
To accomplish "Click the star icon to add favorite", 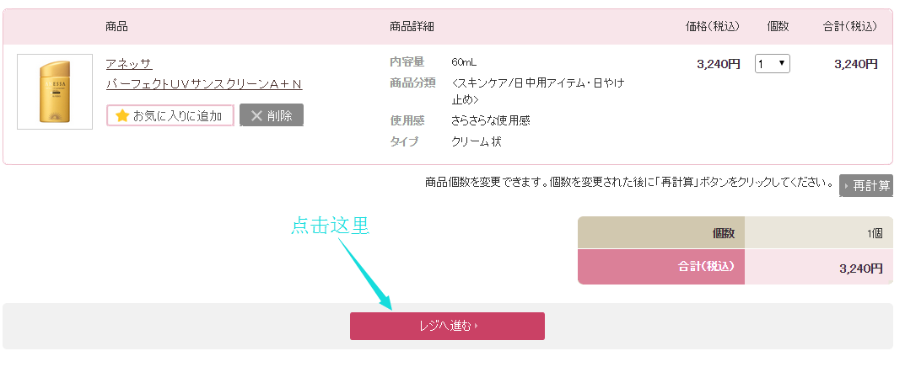I will point(122,116).
